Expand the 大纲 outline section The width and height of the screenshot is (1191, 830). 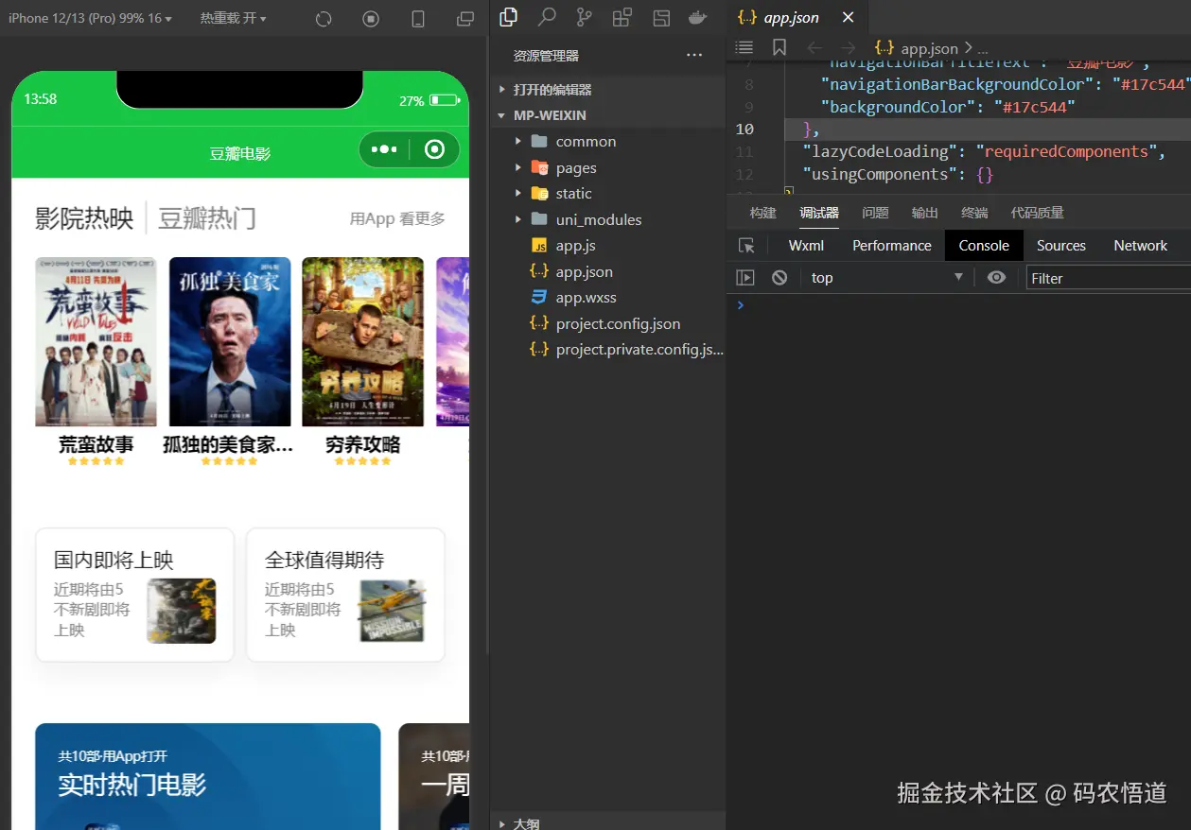tap(607, 822)
